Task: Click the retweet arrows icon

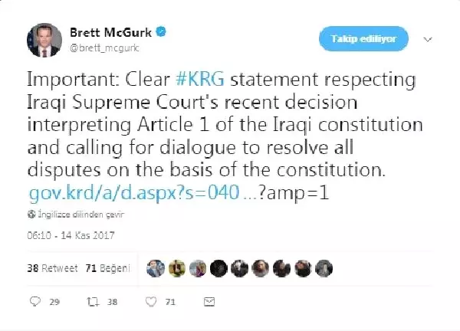Action: (94, 302)
